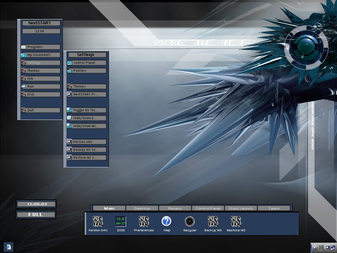Switch to the Tasks tab
Screen dimensions: 337x253
click(274, 208)
